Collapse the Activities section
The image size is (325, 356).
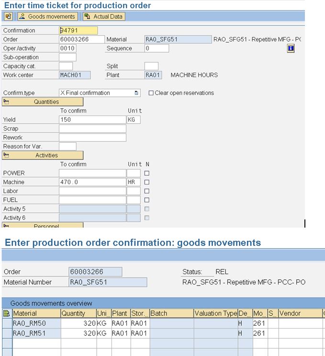coord(43,155)
